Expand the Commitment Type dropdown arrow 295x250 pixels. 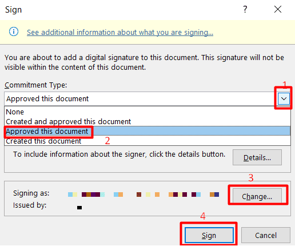click(x=284, y=99)
